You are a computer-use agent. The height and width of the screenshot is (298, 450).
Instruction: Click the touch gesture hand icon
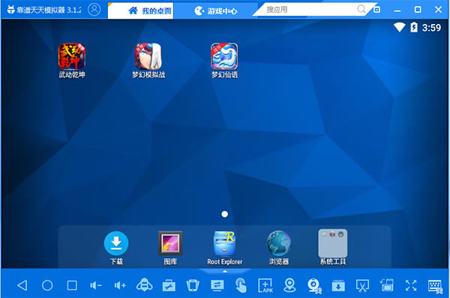[x=241, y=285]
